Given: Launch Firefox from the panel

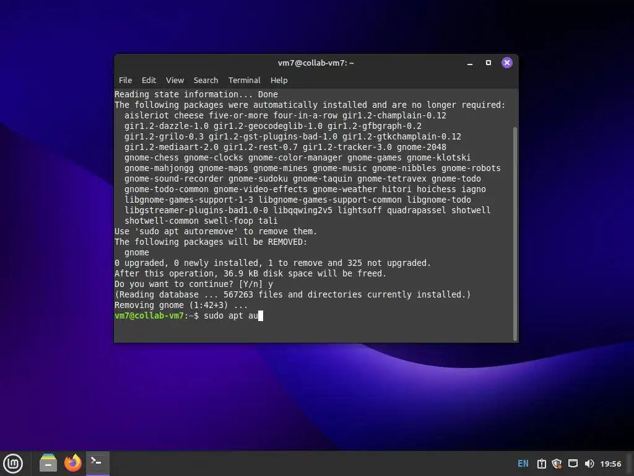Looking at the screenshot, I should [x=73, y=463].
